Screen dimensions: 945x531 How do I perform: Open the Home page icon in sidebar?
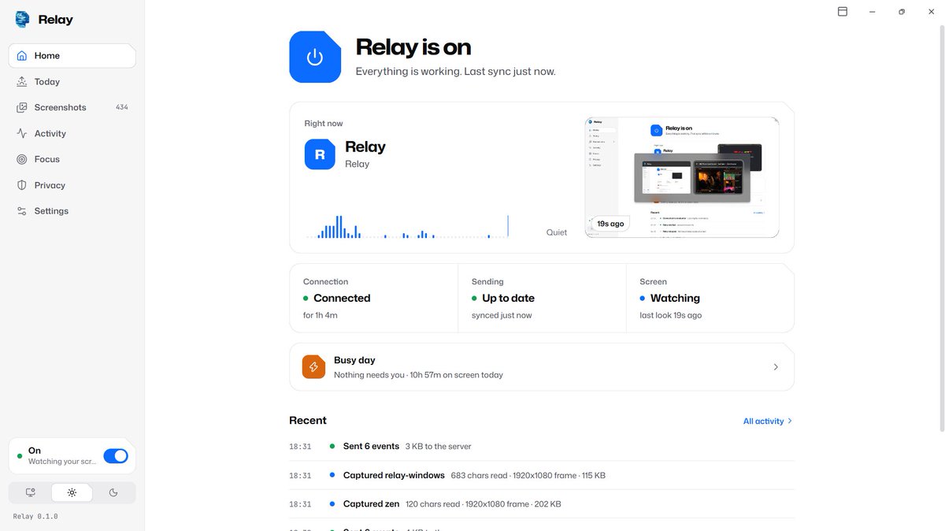pyautogui.click(x=22, y=56)
